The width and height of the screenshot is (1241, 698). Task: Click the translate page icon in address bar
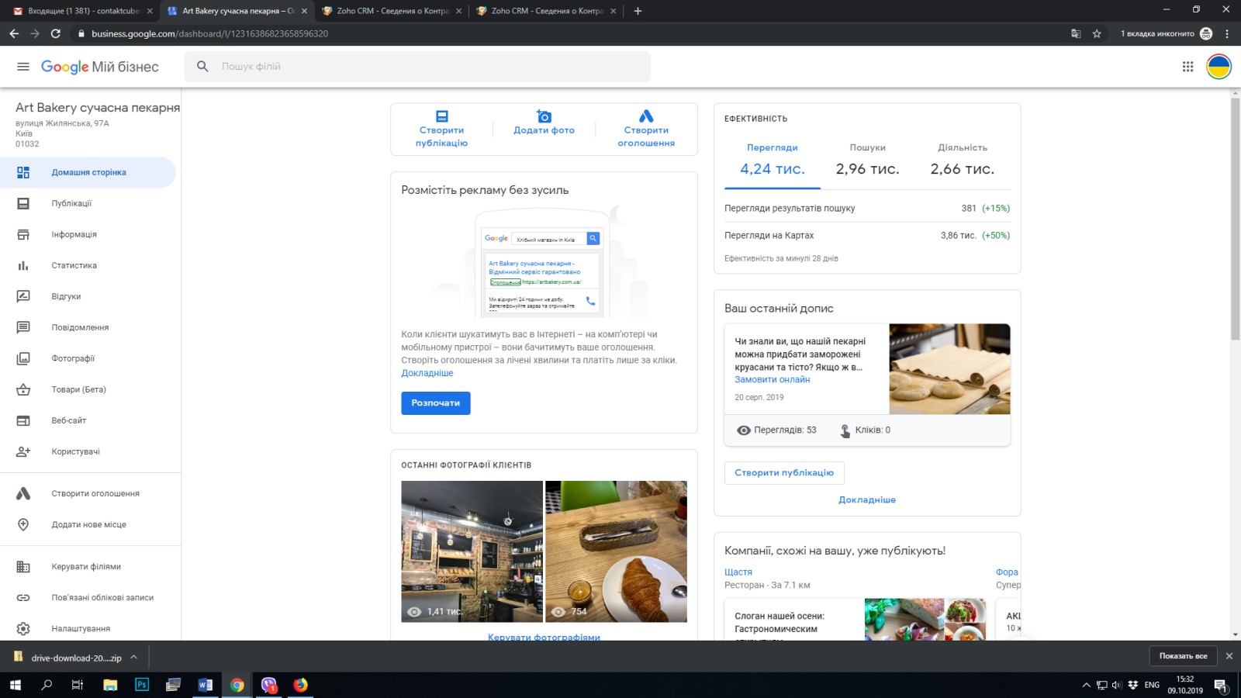(x=1076, y=34)
